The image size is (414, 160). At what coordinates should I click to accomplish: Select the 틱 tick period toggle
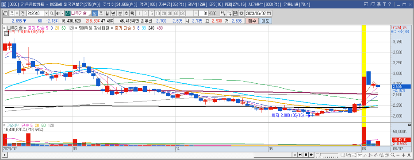[x=132, y=13]
